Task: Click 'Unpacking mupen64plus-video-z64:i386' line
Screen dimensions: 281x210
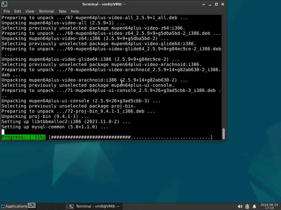Action: [85, 38]
